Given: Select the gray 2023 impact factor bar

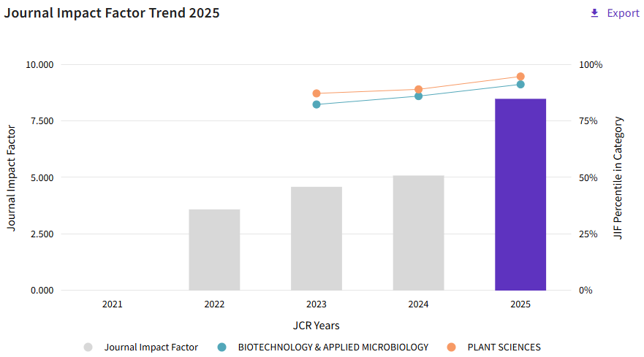Looking at the screenshot, I should click(317, 239).
